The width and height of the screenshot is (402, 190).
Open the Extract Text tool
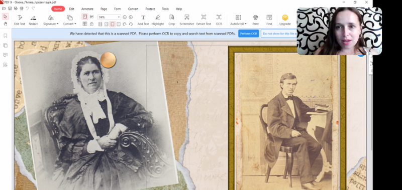tap(204, 20)
